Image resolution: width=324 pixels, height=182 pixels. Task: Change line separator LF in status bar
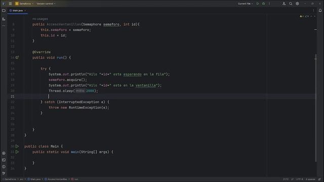click(292, 179)
